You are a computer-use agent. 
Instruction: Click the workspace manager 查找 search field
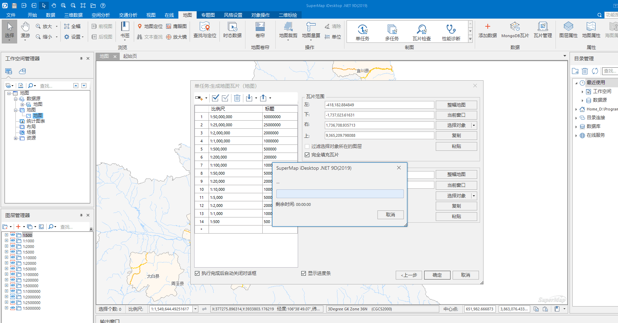point(54,86)
